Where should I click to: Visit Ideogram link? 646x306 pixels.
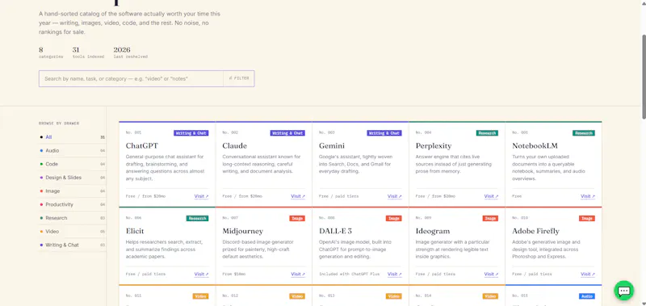coord(491,275)
